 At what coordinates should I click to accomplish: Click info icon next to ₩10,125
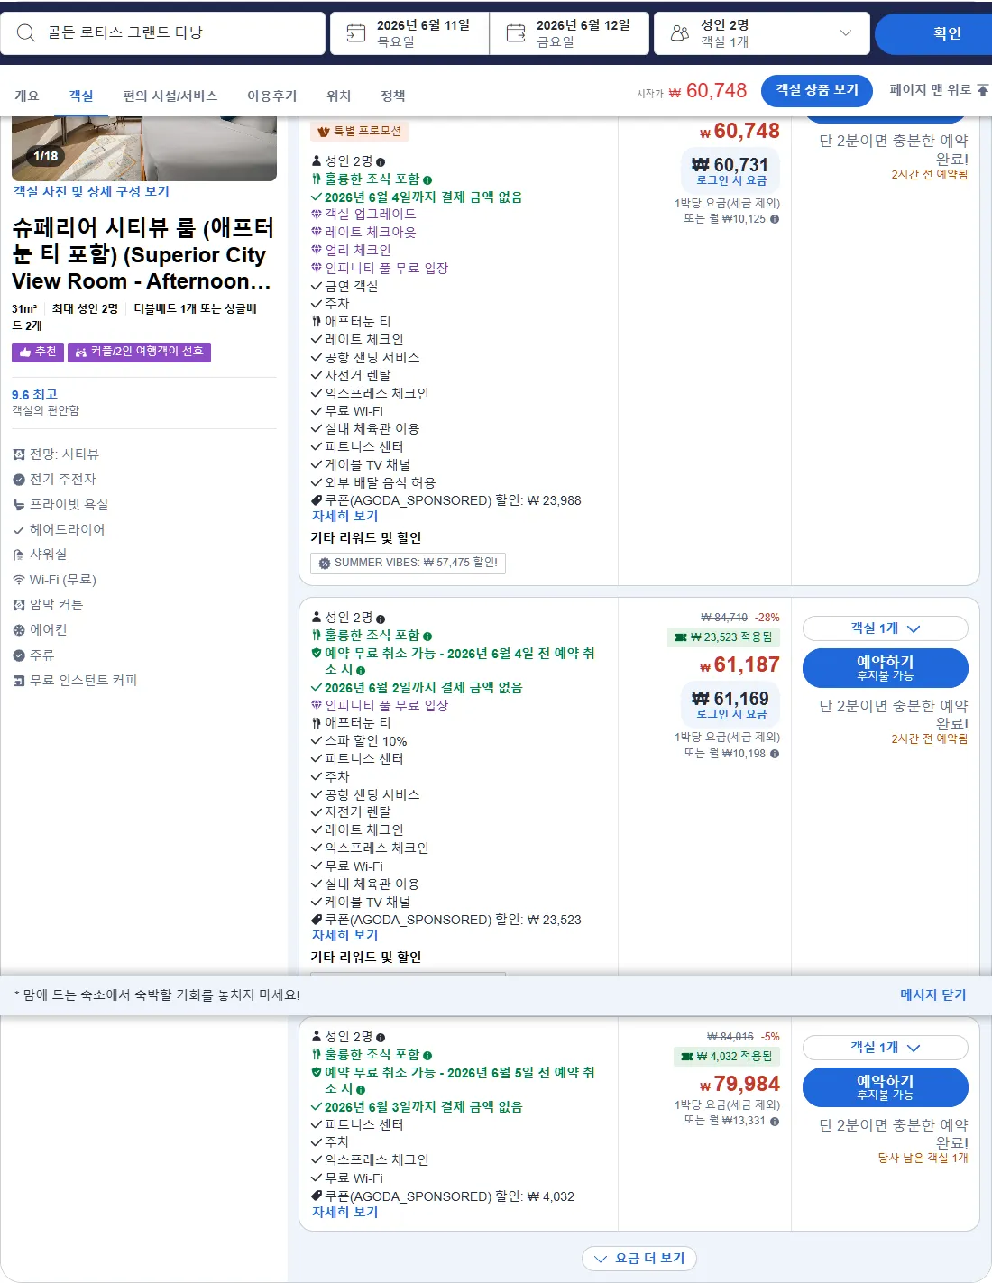tap(775, 219)
